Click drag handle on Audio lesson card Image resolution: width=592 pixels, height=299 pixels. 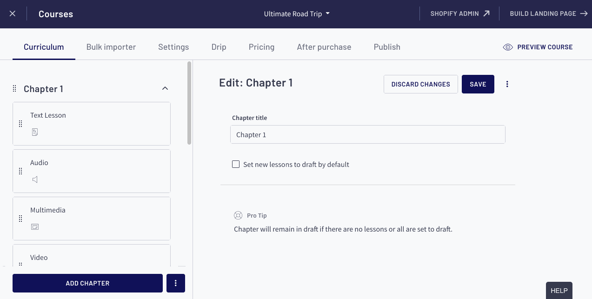pos(20,171)
